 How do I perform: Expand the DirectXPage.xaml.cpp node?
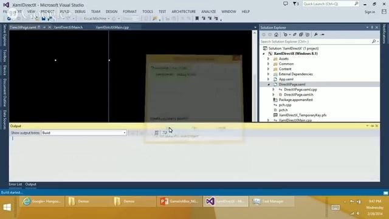[x=274, y=89]
